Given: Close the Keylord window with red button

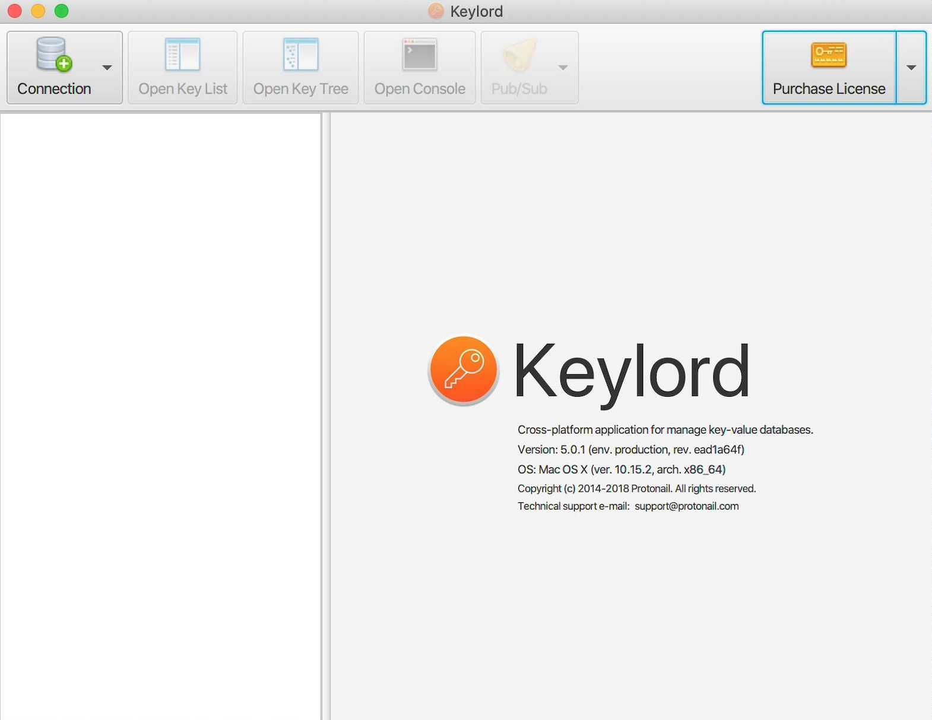Looking at the screenshot, I should pos(15,11).
